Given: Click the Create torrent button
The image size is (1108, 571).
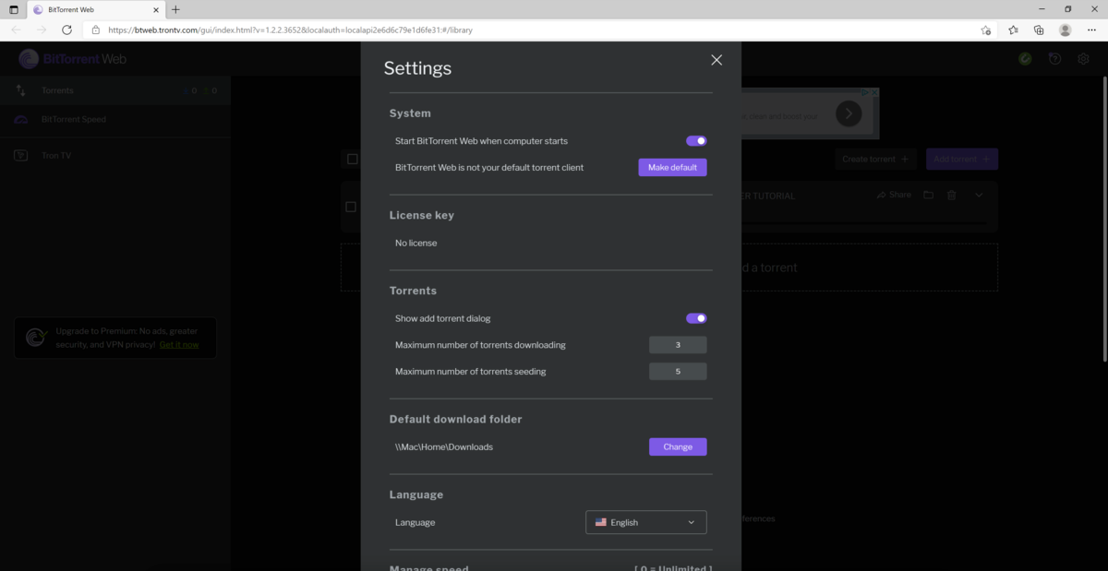Looking at the screenshot, I should click(x=875, y=159).
